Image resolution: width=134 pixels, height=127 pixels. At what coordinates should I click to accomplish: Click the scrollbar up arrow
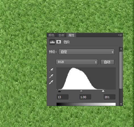point(121,49)
